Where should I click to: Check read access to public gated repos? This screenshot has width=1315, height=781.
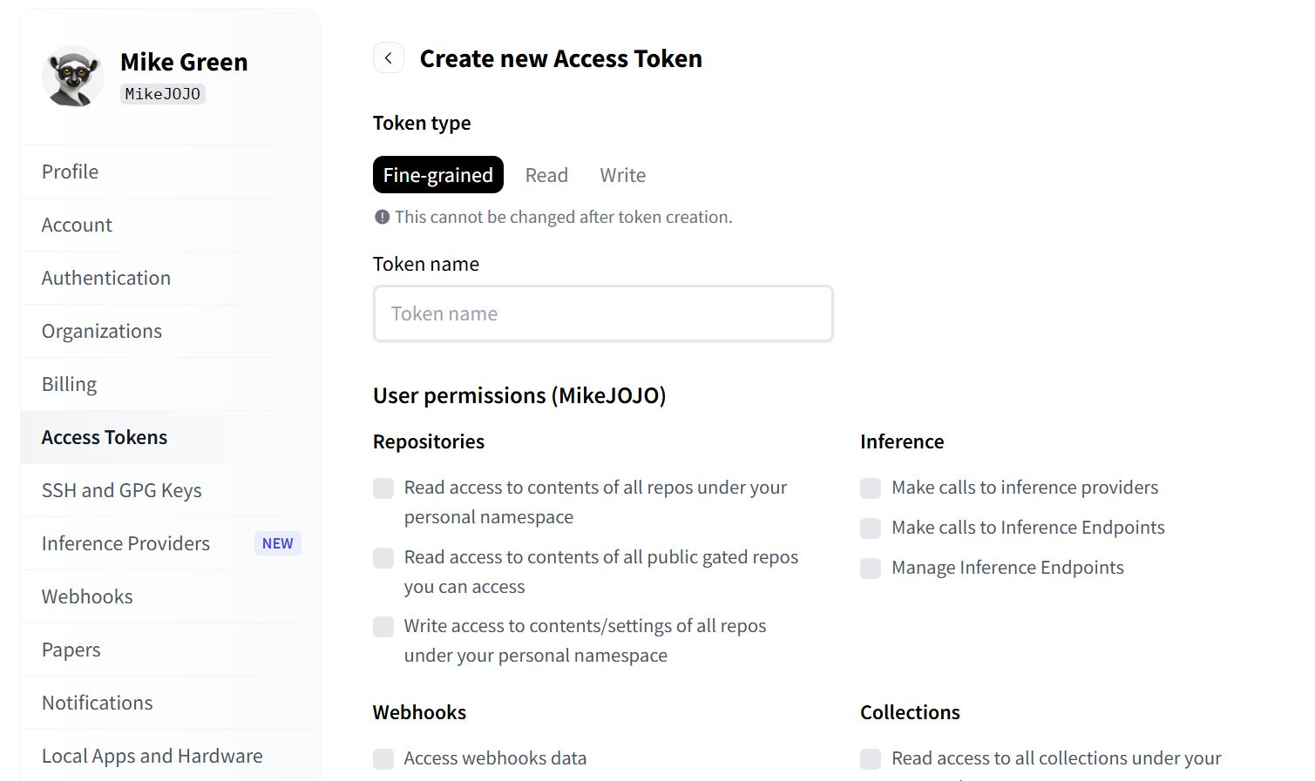click(x=383, y=558)
